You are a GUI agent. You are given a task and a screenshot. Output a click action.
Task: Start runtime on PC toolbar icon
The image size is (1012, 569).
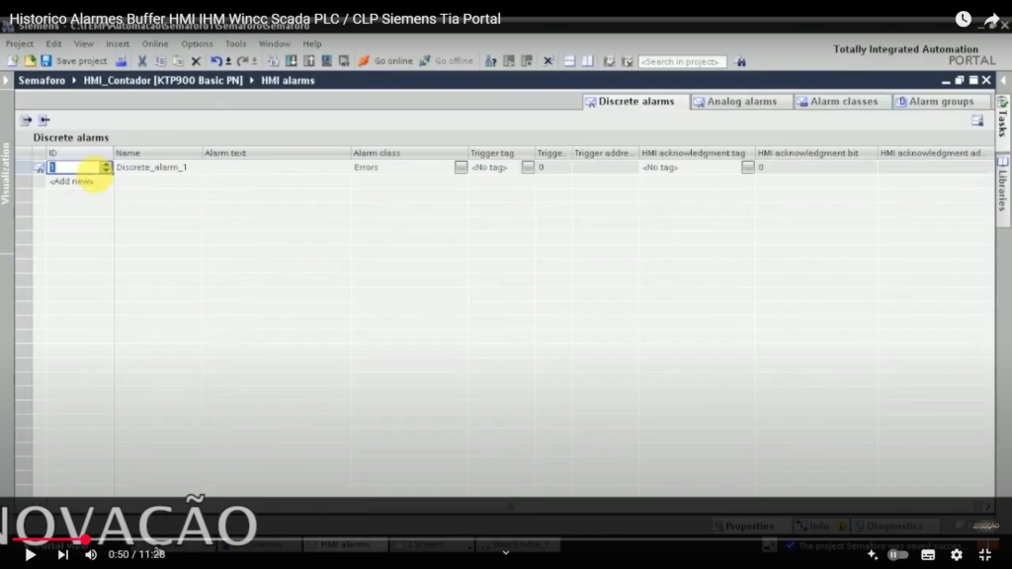[344, 61]
